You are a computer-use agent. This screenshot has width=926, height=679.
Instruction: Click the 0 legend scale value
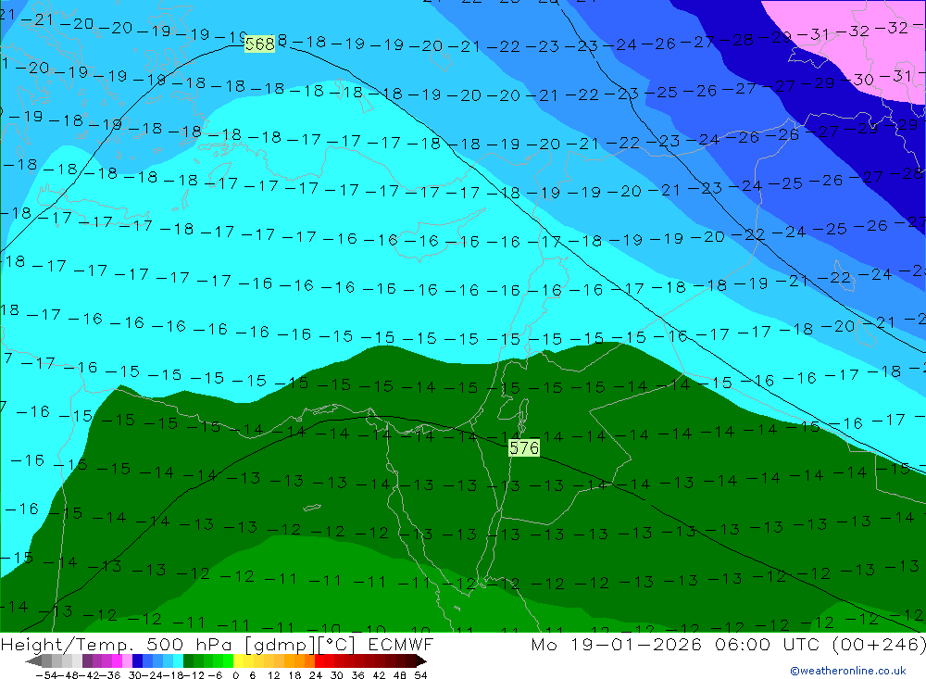point(235,675)
